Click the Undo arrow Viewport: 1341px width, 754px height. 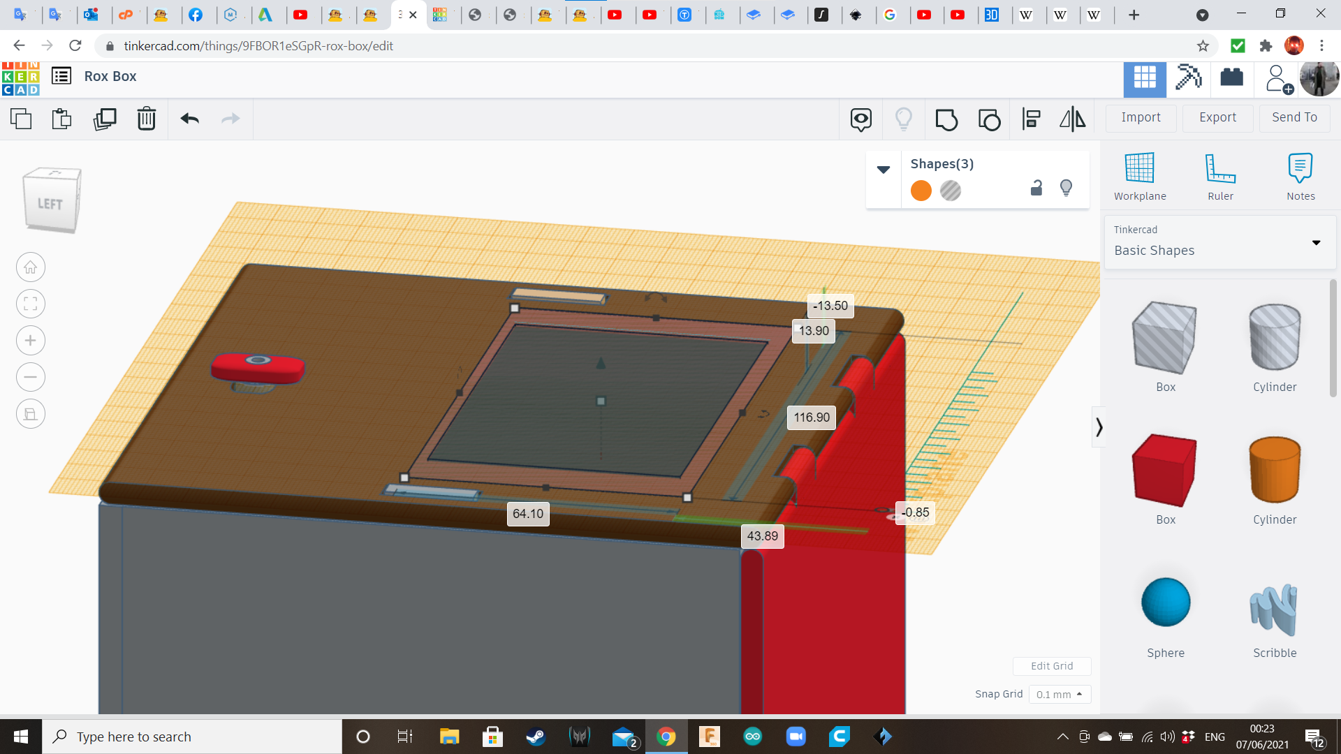point(189,119)
